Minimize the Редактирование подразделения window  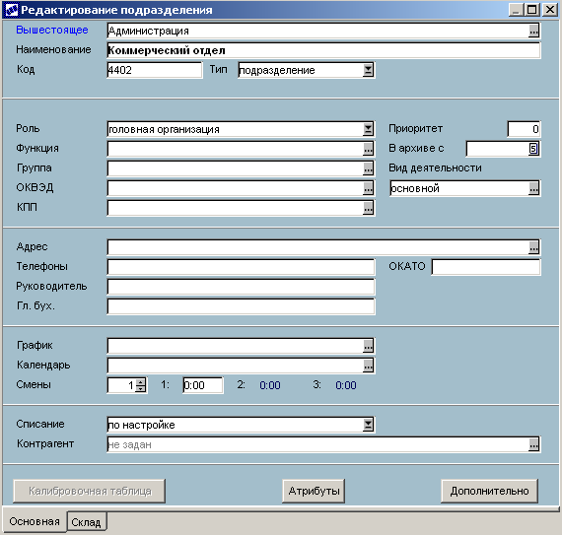pyautogui.click(x=516, y=9)
